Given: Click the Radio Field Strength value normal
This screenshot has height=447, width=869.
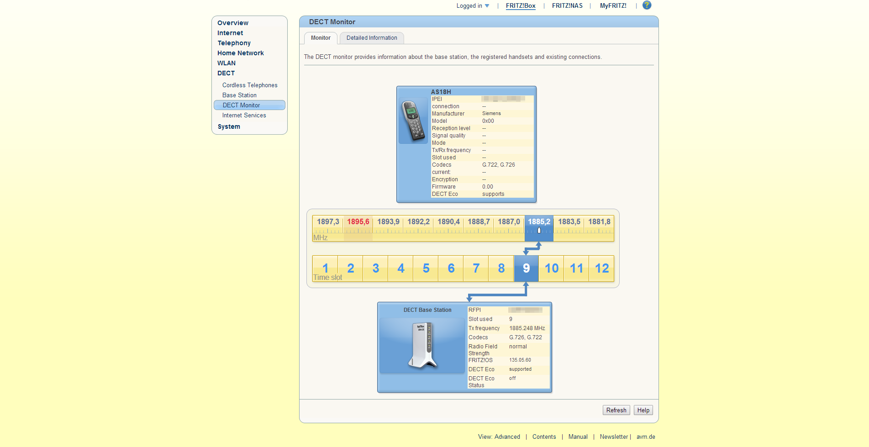Looking at the screenshot, I should [518, 347].
